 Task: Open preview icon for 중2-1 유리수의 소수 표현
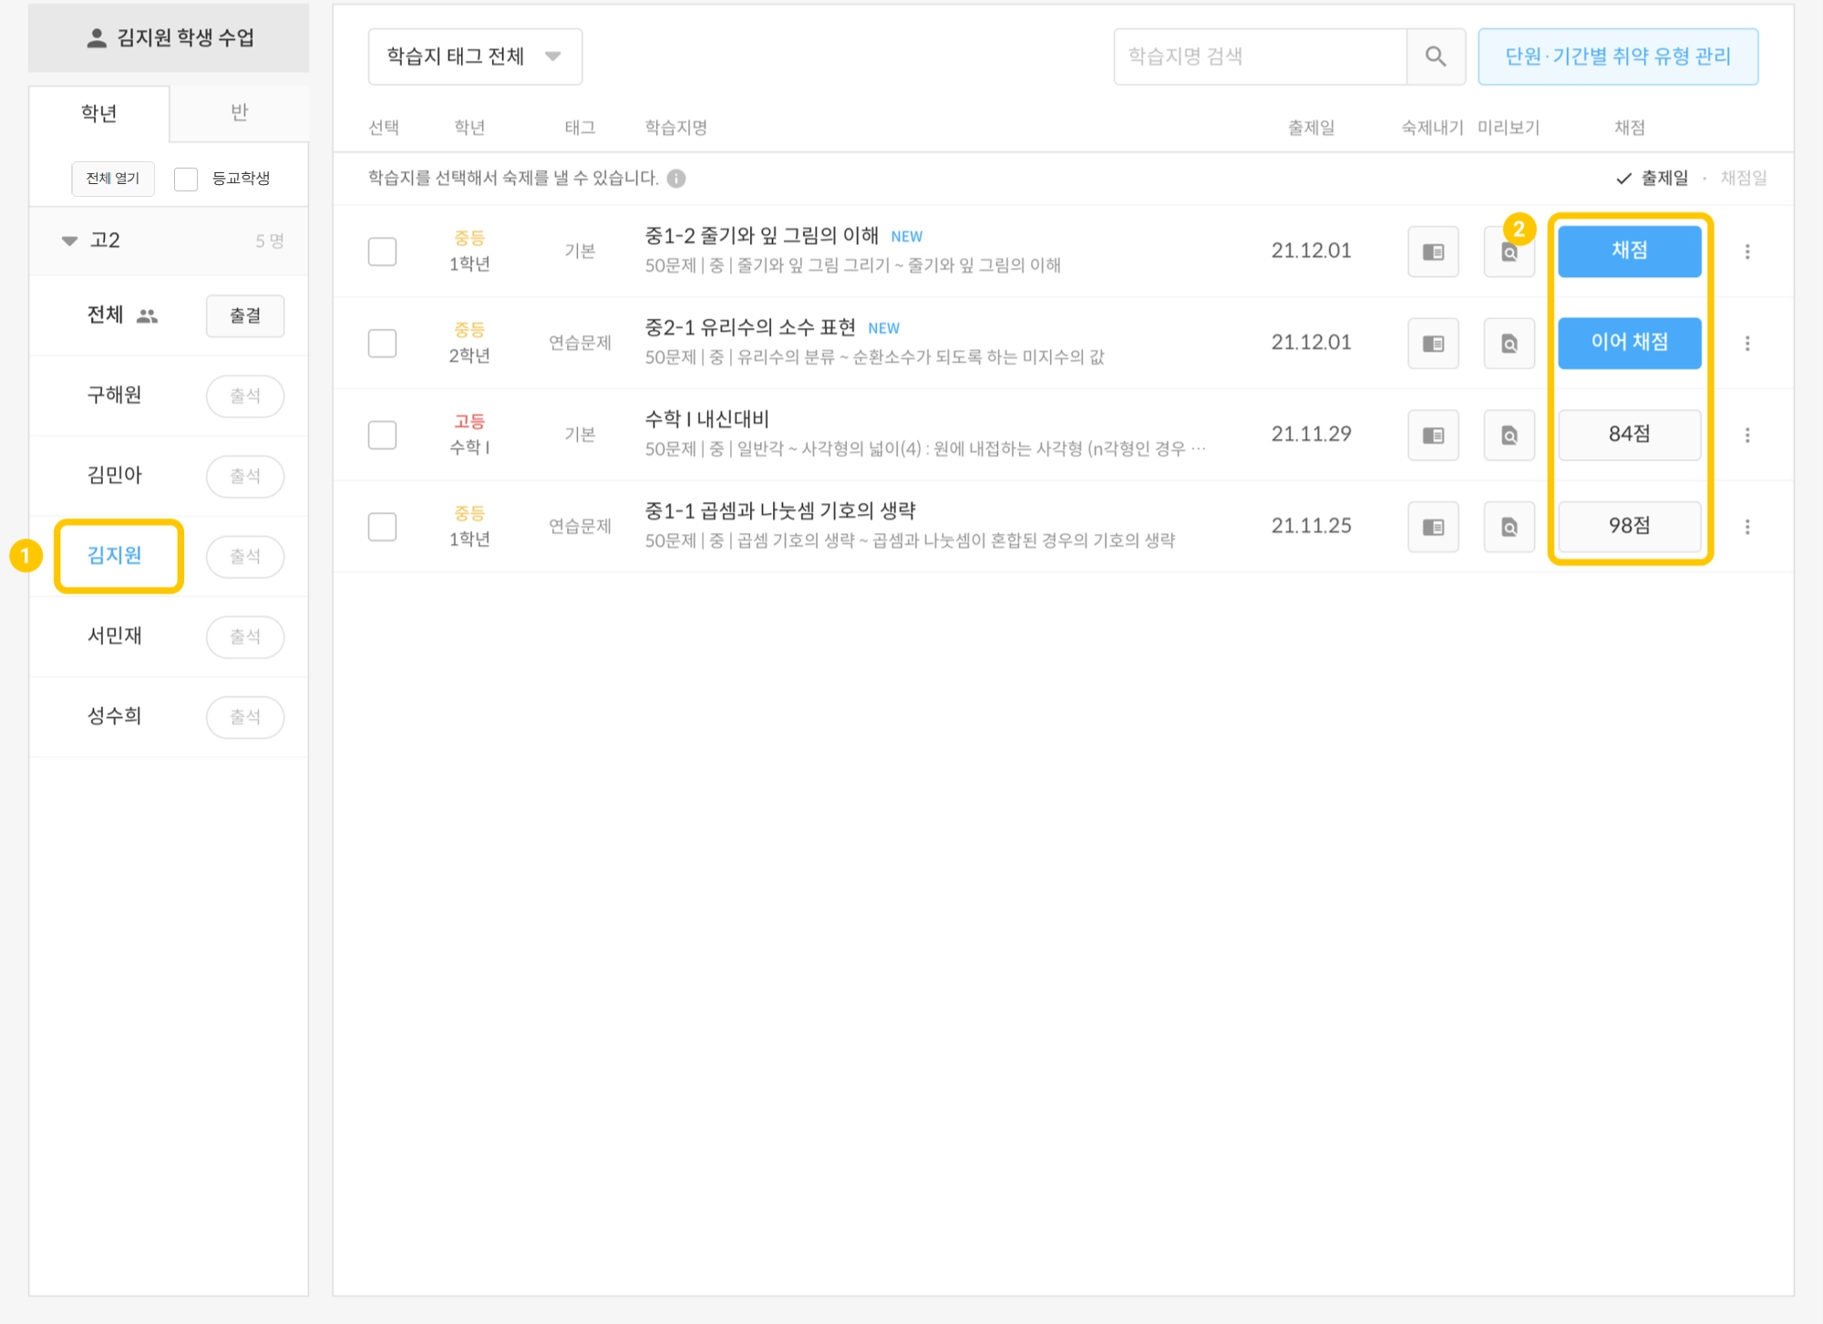point(1509,344)
